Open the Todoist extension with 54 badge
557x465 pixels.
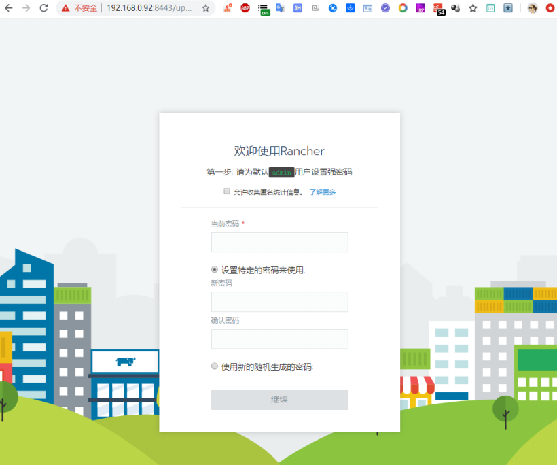point(439,9)
